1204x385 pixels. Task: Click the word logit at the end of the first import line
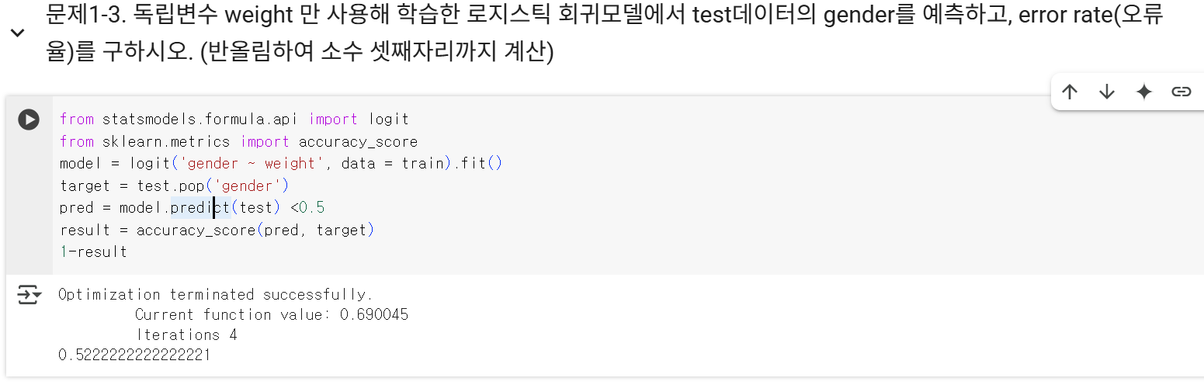388,119
